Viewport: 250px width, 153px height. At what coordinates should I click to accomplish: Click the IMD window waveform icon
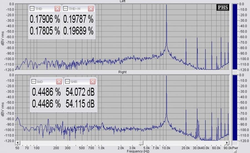click(x=34, y=81)
